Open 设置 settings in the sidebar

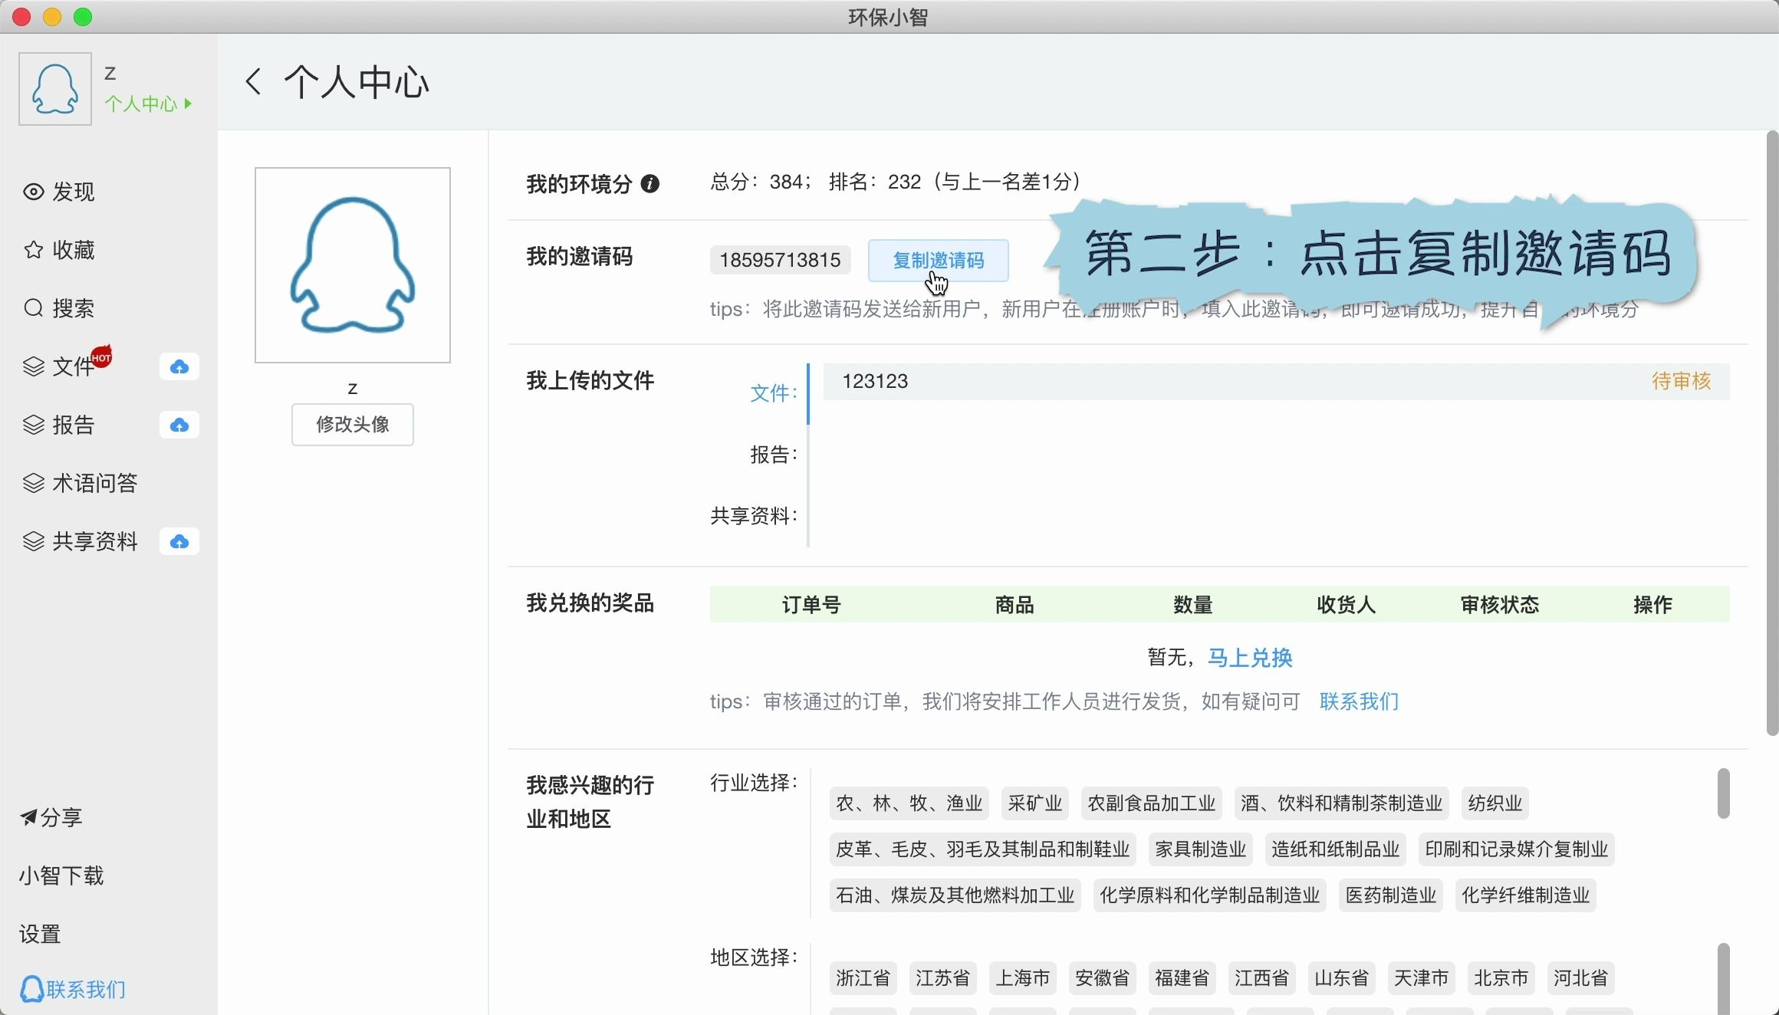[x=40, y=934]
